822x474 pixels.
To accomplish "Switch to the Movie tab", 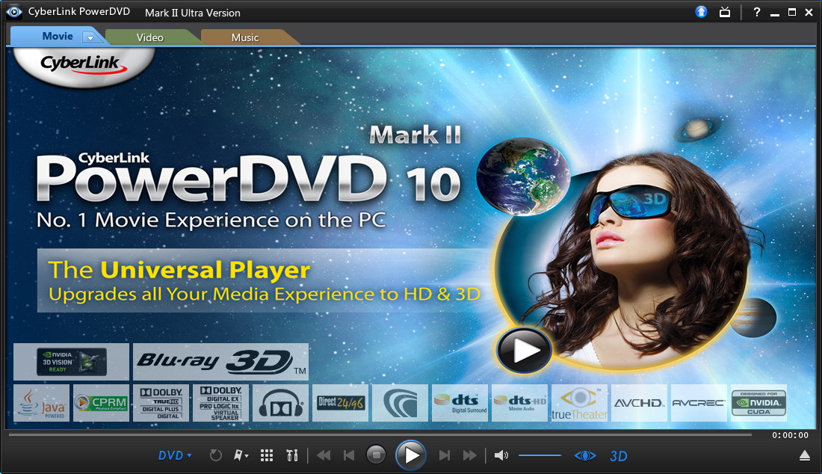I will pyautogui.click(x=57, y=36).
